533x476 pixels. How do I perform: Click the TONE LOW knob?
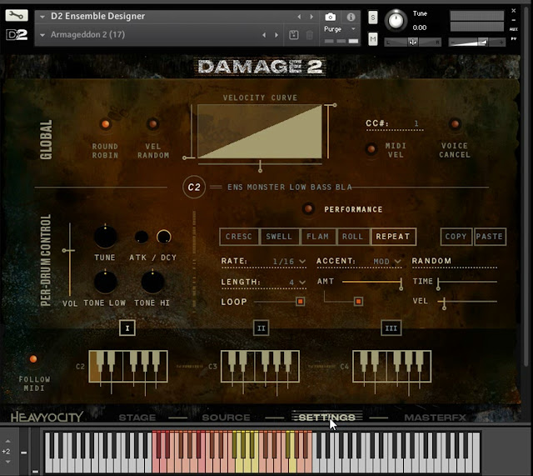click(106, 282)
